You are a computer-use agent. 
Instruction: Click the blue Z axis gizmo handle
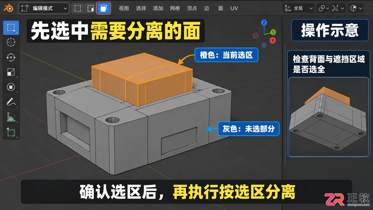264,23
